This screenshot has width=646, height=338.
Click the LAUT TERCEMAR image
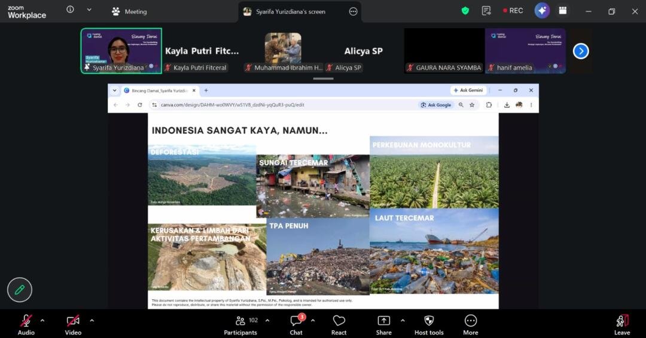[434, 251]
